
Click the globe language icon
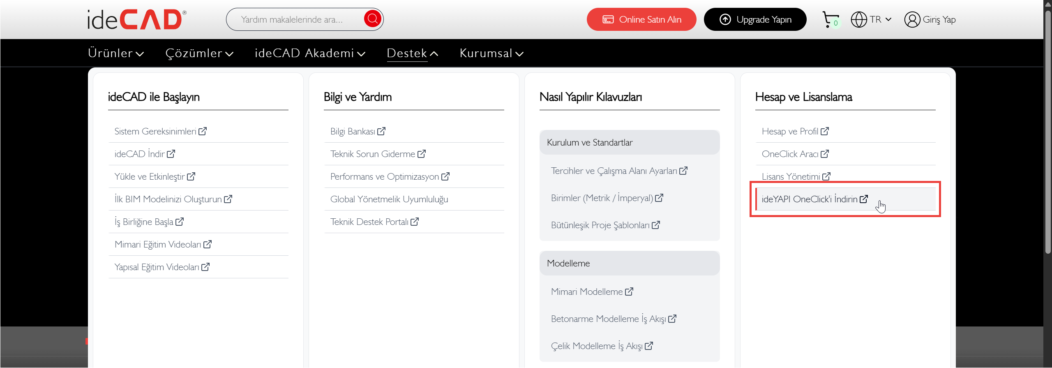(859, 19)
